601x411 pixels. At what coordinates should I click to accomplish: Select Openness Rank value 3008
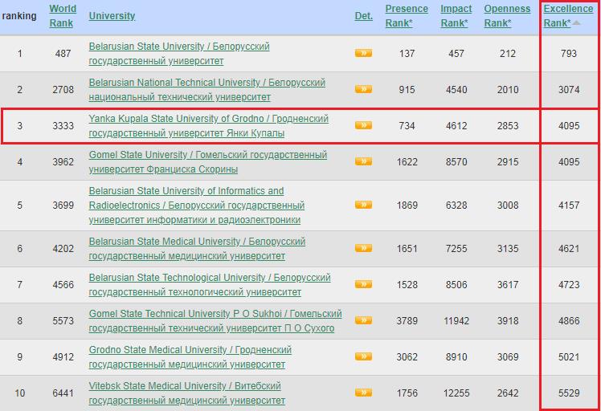(508, 205)
